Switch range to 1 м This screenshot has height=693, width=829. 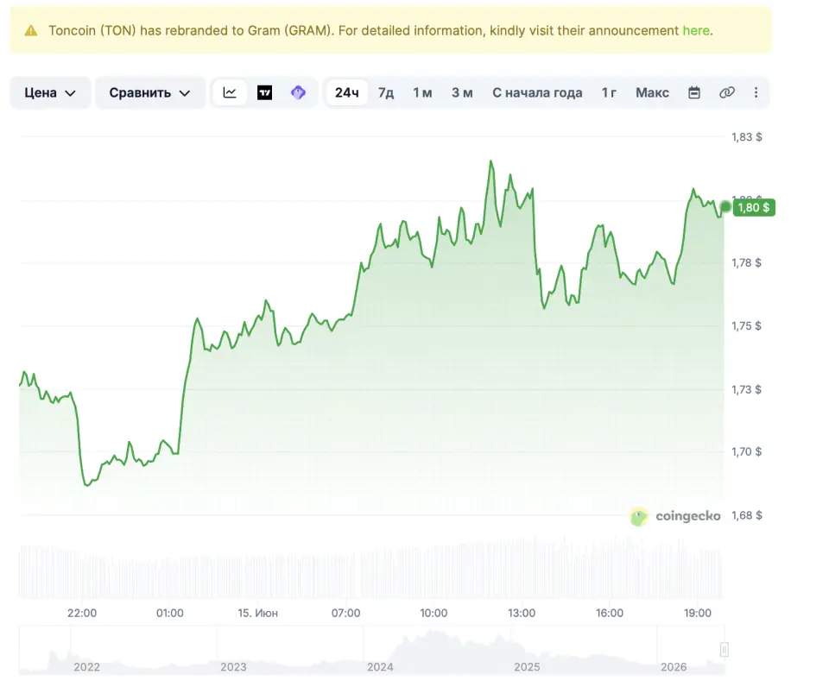(x=422, y=92)
